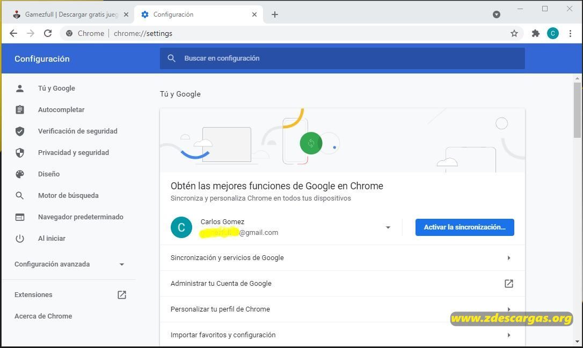583x348 pixels.
Task: Click the browser window icon beside Navegador predeterminado
Action: [20, 217]
